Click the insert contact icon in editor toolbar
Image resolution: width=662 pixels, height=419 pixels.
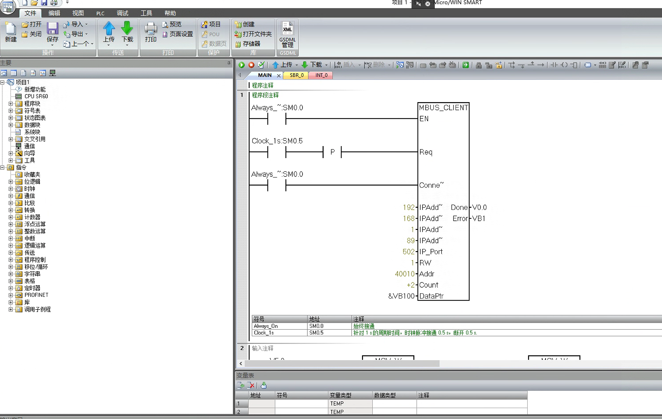click(x=554, y=65)
